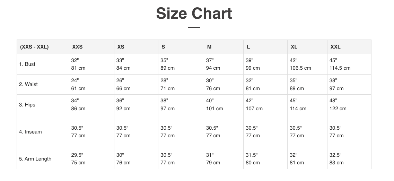Click the L hips value 107 cm
Image resolution: width=394 pixels, height=181 pixels.
pos(254,109)
